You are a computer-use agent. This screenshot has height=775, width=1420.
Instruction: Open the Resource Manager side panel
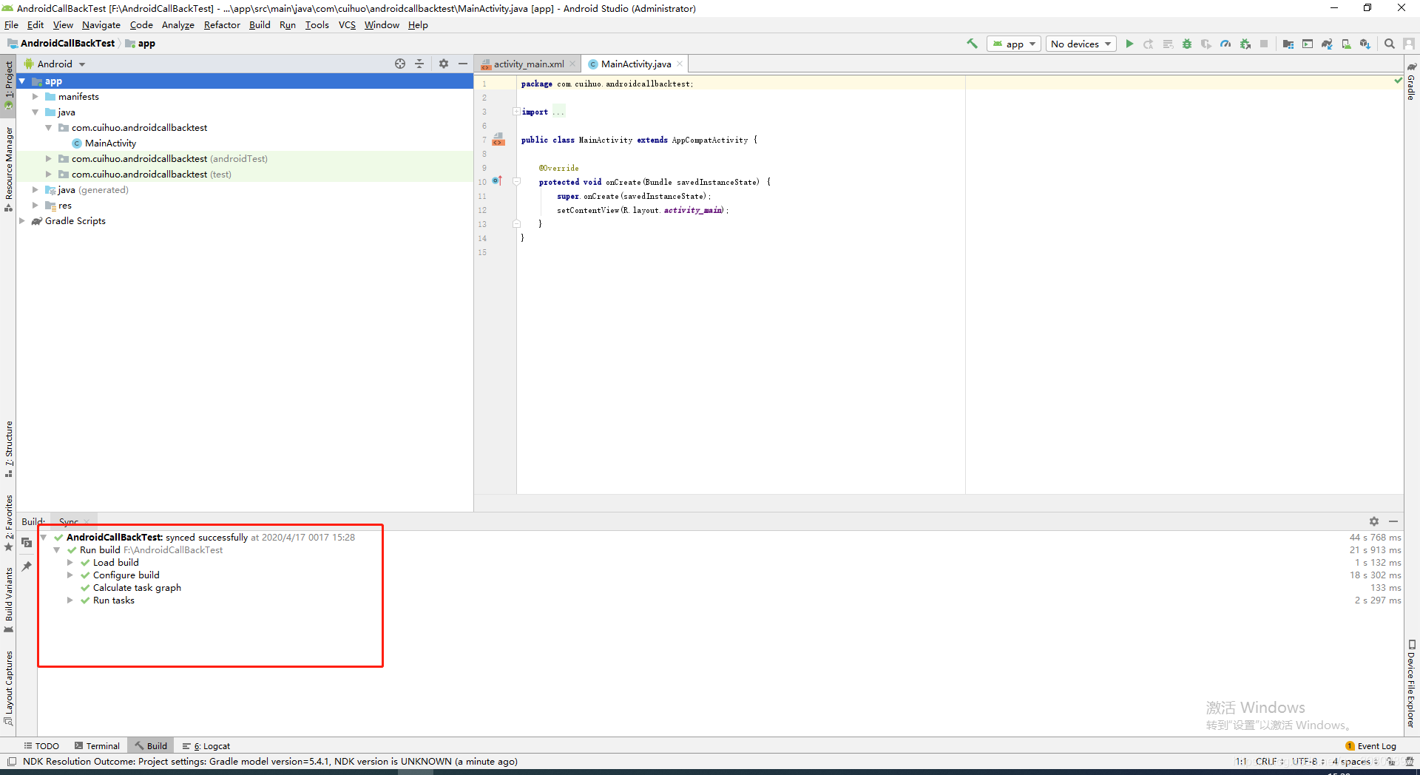coord(9,169)
